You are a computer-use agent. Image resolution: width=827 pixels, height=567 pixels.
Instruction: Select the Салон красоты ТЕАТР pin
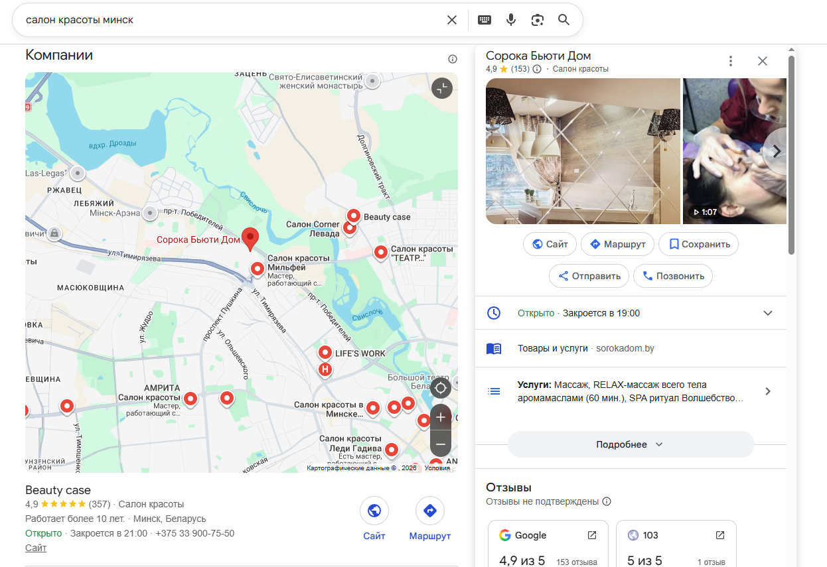pyautogui.click(x=380, y=252)
